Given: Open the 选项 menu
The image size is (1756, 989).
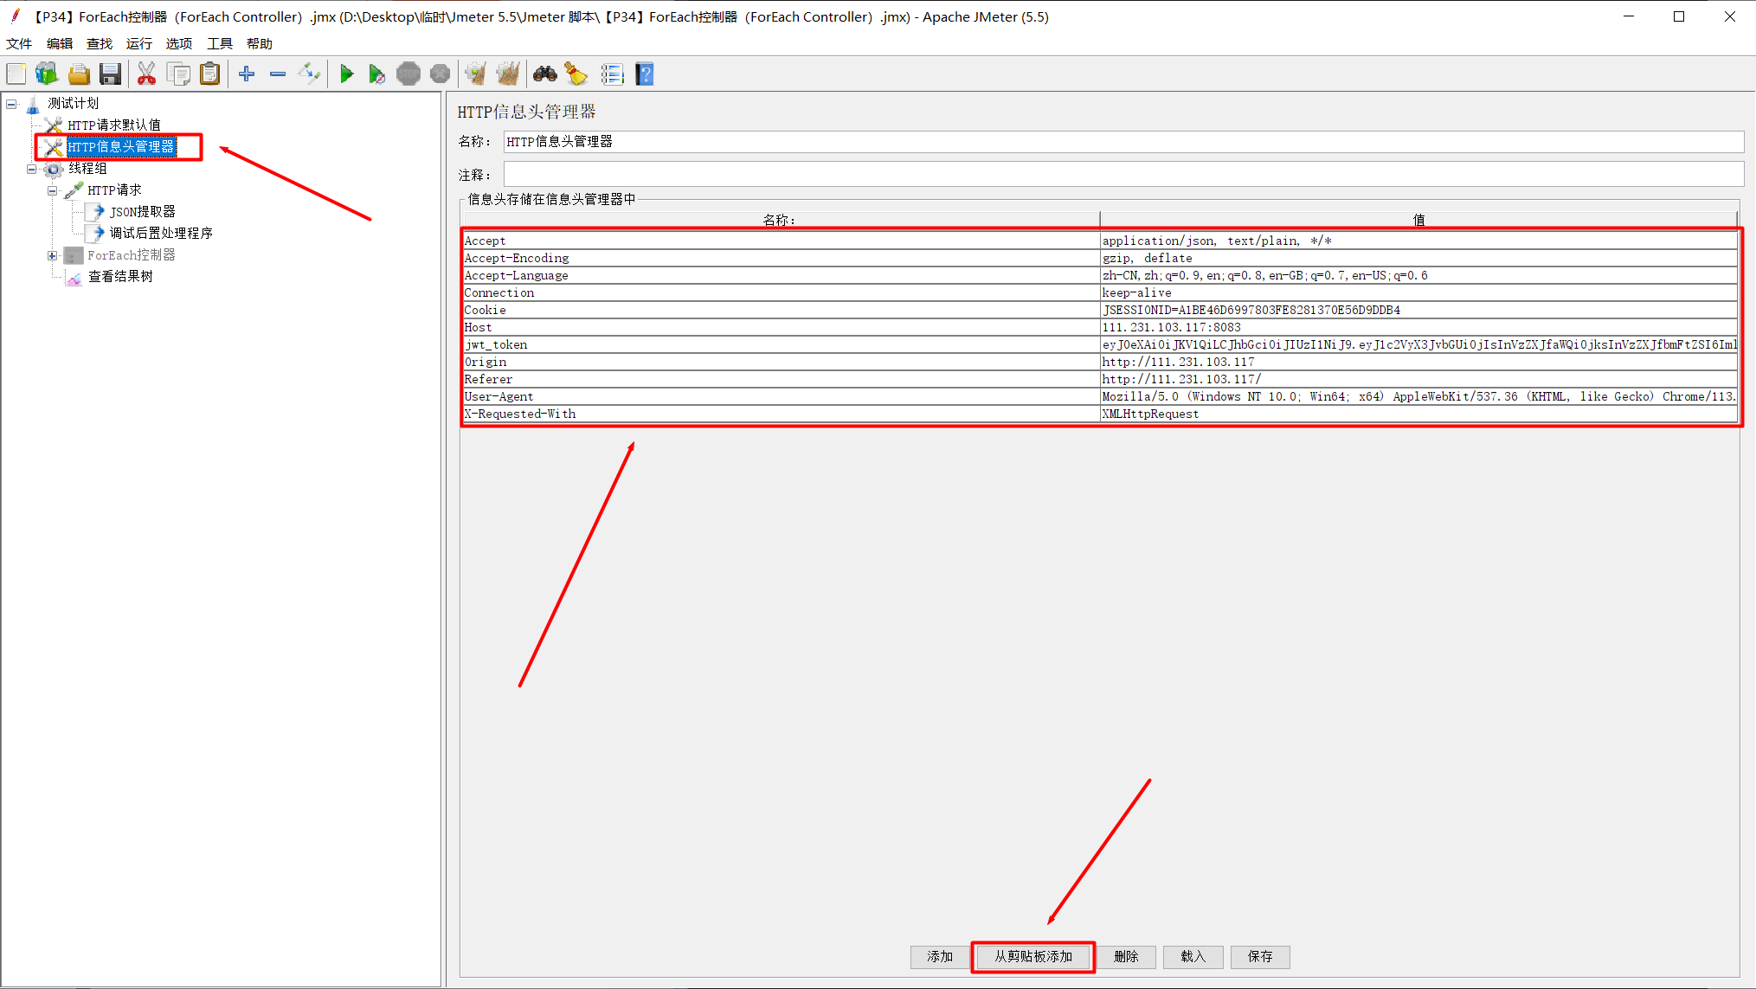Looking at the screenshot, I should coord(179,44).
